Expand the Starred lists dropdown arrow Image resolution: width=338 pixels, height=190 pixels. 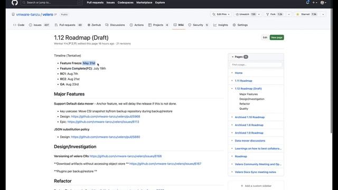point(323,14)
